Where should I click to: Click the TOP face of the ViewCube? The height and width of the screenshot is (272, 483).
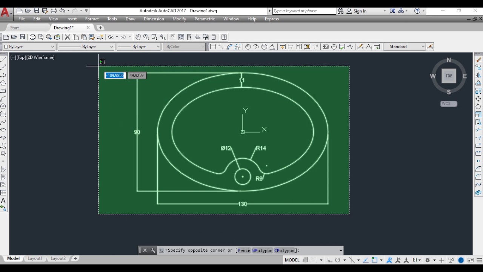pyautogui.click(x=449, y=76)
